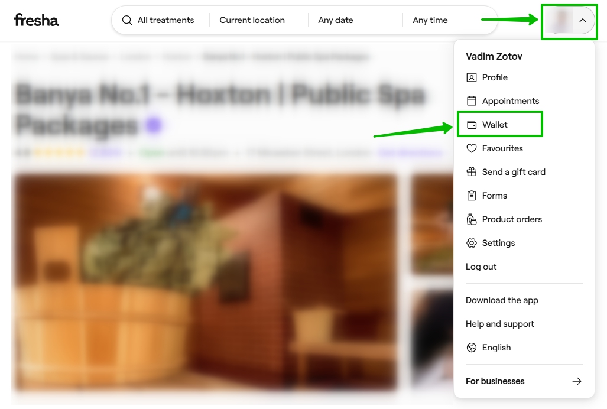Open the Any time selector
This screenshot has height=409, width=607.
430,20
